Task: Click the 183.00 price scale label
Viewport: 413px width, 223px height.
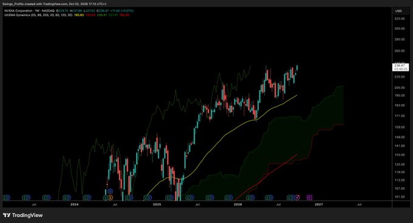Action: (400, 105)
